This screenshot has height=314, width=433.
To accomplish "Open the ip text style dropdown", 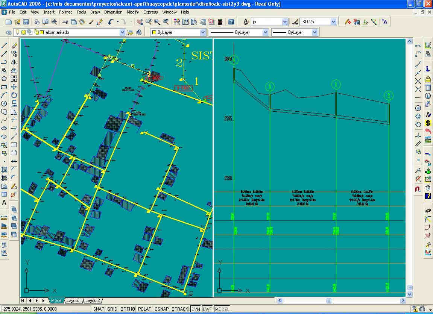I will pos(285,22).
